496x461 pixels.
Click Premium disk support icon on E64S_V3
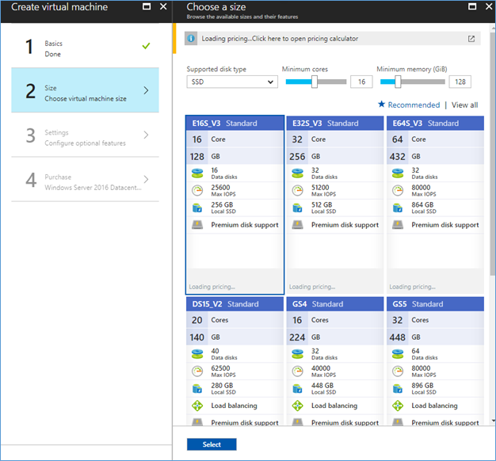click(x=398, y=225)
